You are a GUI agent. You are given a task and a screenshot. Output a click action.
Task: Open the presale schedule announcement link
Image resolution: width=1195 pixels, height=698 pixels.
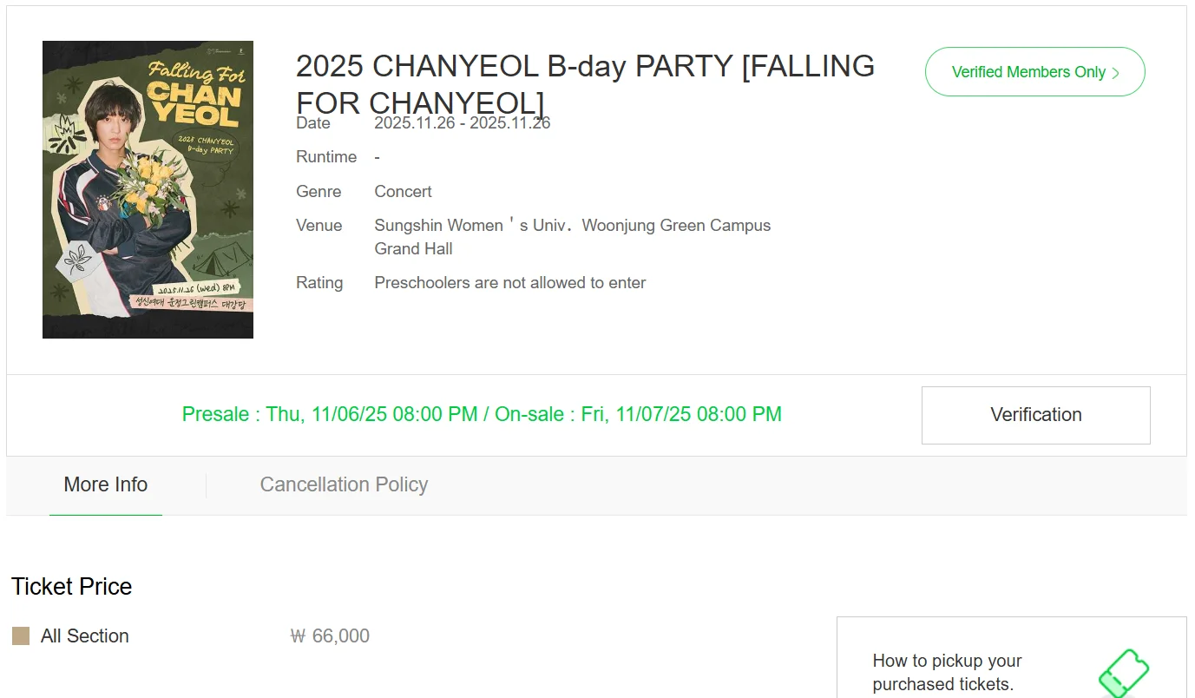[482, 414]
